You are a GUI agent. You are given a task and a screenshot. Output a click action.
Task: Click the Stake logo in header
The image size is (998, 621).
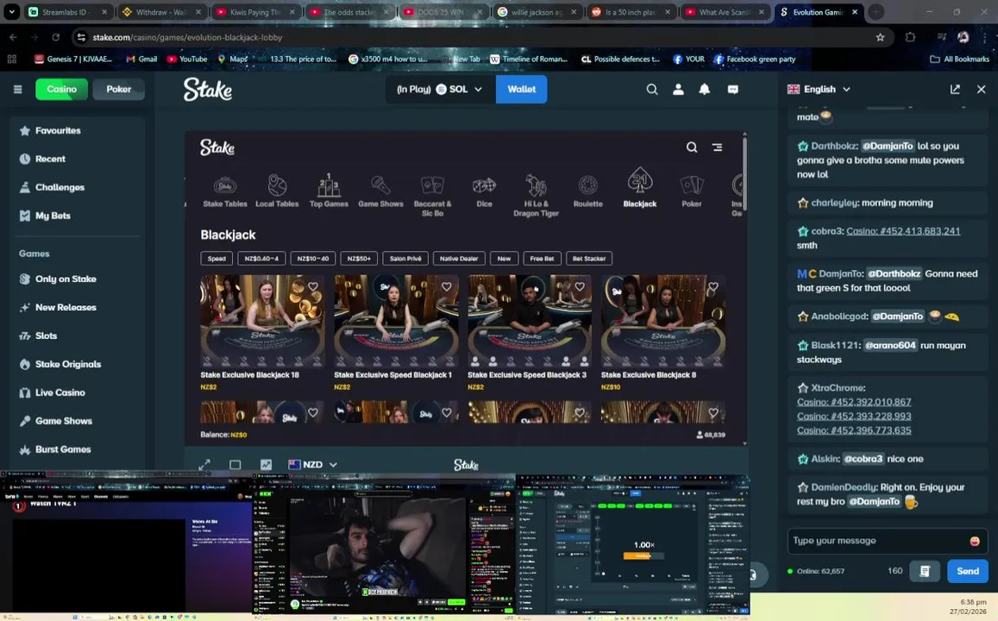tap(208, 89)
